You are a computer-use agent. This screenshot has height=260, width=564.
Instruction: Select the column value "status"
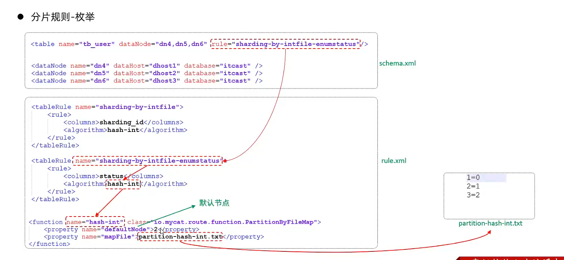click(111, 176)
